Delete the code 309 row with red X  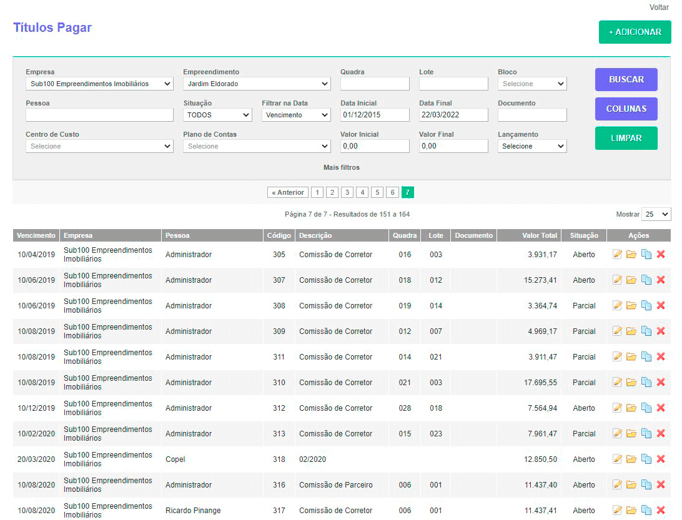pos(661,331)
